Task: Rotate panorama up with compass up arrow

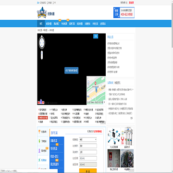Action: (42, 39)
